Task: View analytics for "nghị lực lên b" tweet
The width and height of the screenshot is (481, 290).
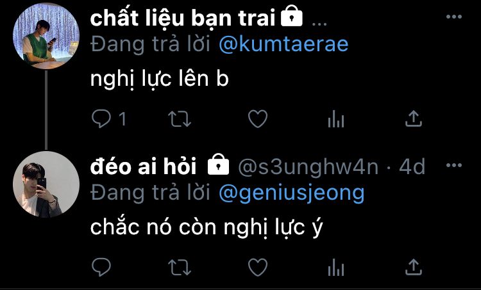Action: point(336,119)
